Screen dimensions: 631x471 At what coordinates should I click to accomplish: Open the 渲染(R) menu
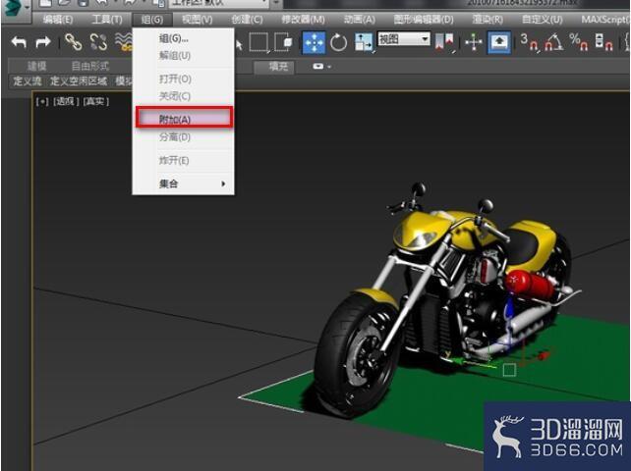(x=488, y=20)
